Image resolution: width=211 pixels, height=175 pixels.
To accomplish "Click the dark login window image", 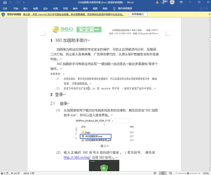I will tap(104, 166).
